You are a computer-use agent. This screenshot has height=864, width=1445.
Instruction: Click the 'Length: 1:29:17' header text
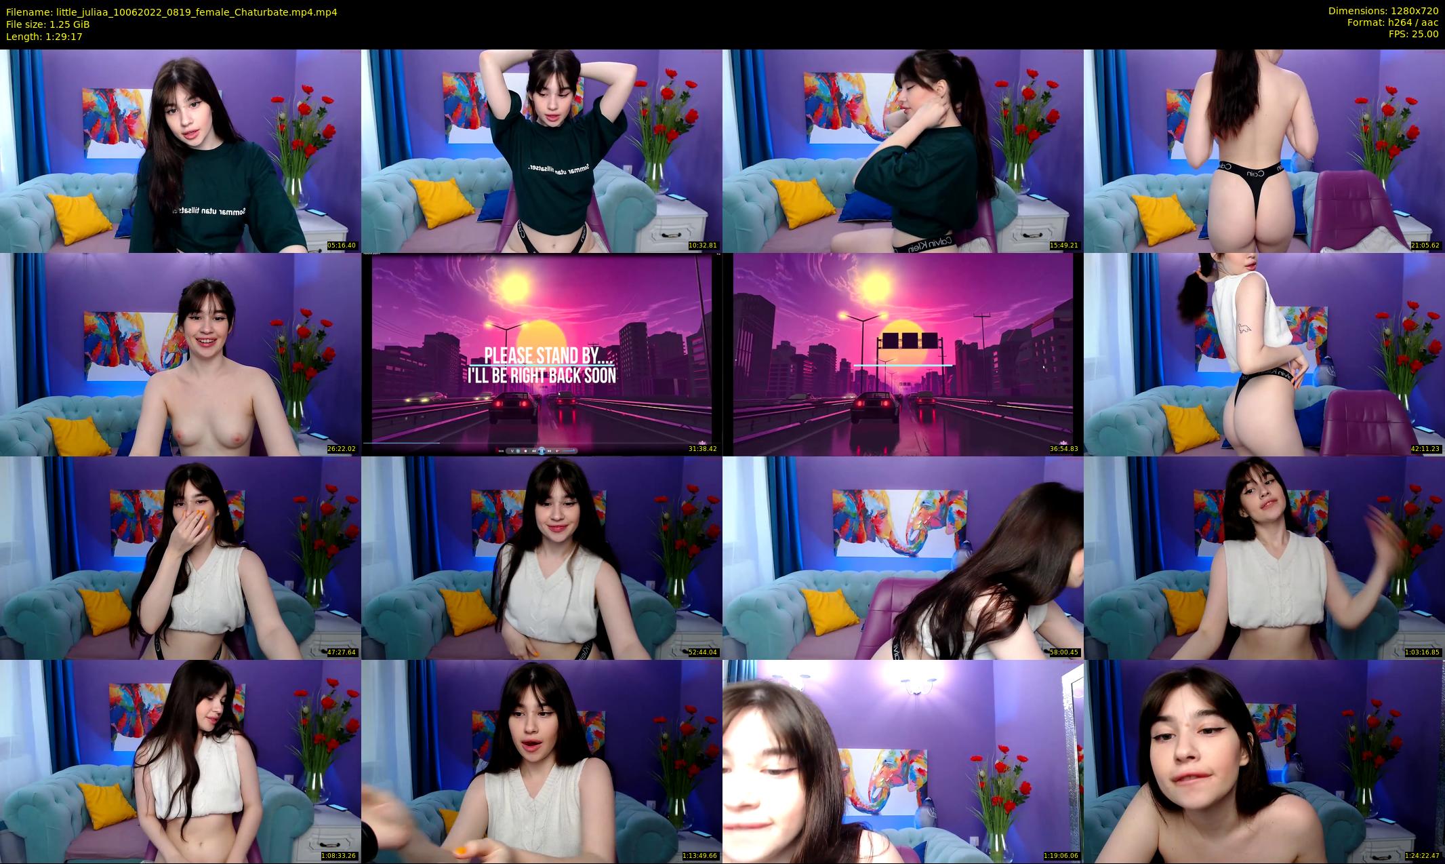tap(44, 37)
